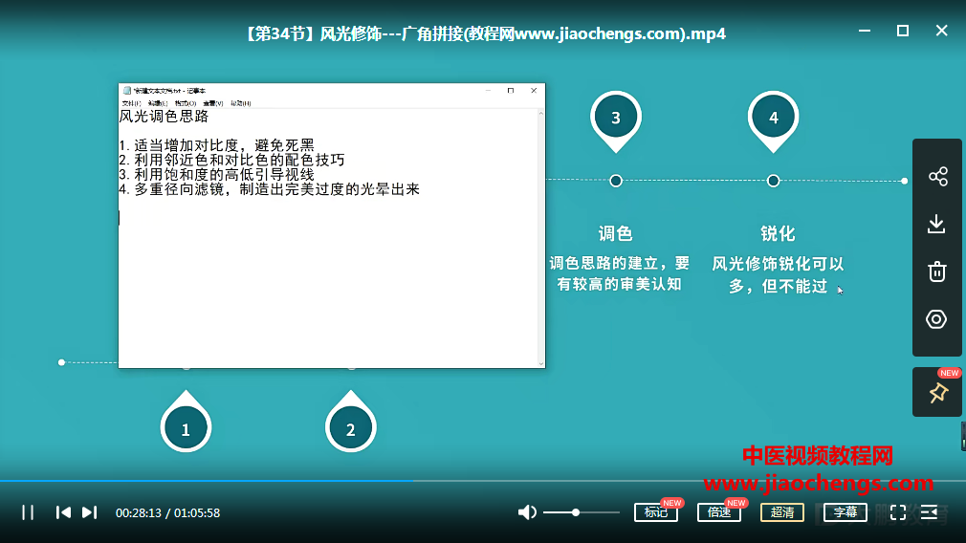
Task: Click the 00:28:13 / 01:05:58 time display
Action: pyautogui.click(x=167, y=512)
